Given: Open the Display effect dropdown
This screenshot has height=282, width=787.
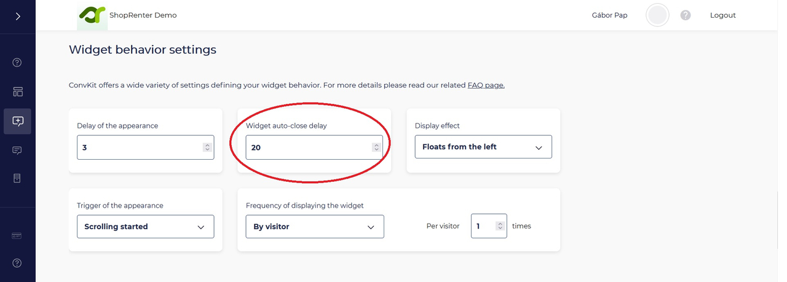Looking at the screenshot, I should [x=483, y=147].
